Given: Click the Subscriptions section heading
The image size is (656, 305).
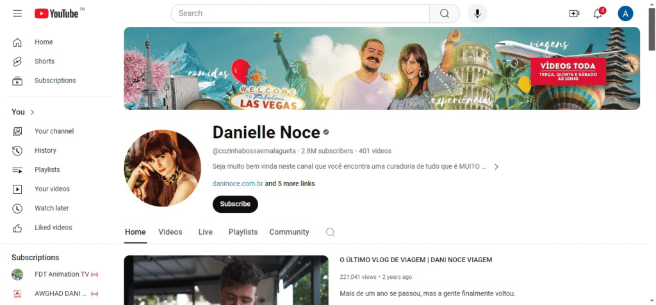Looking at the screenshot, I should tap(36, 258).
